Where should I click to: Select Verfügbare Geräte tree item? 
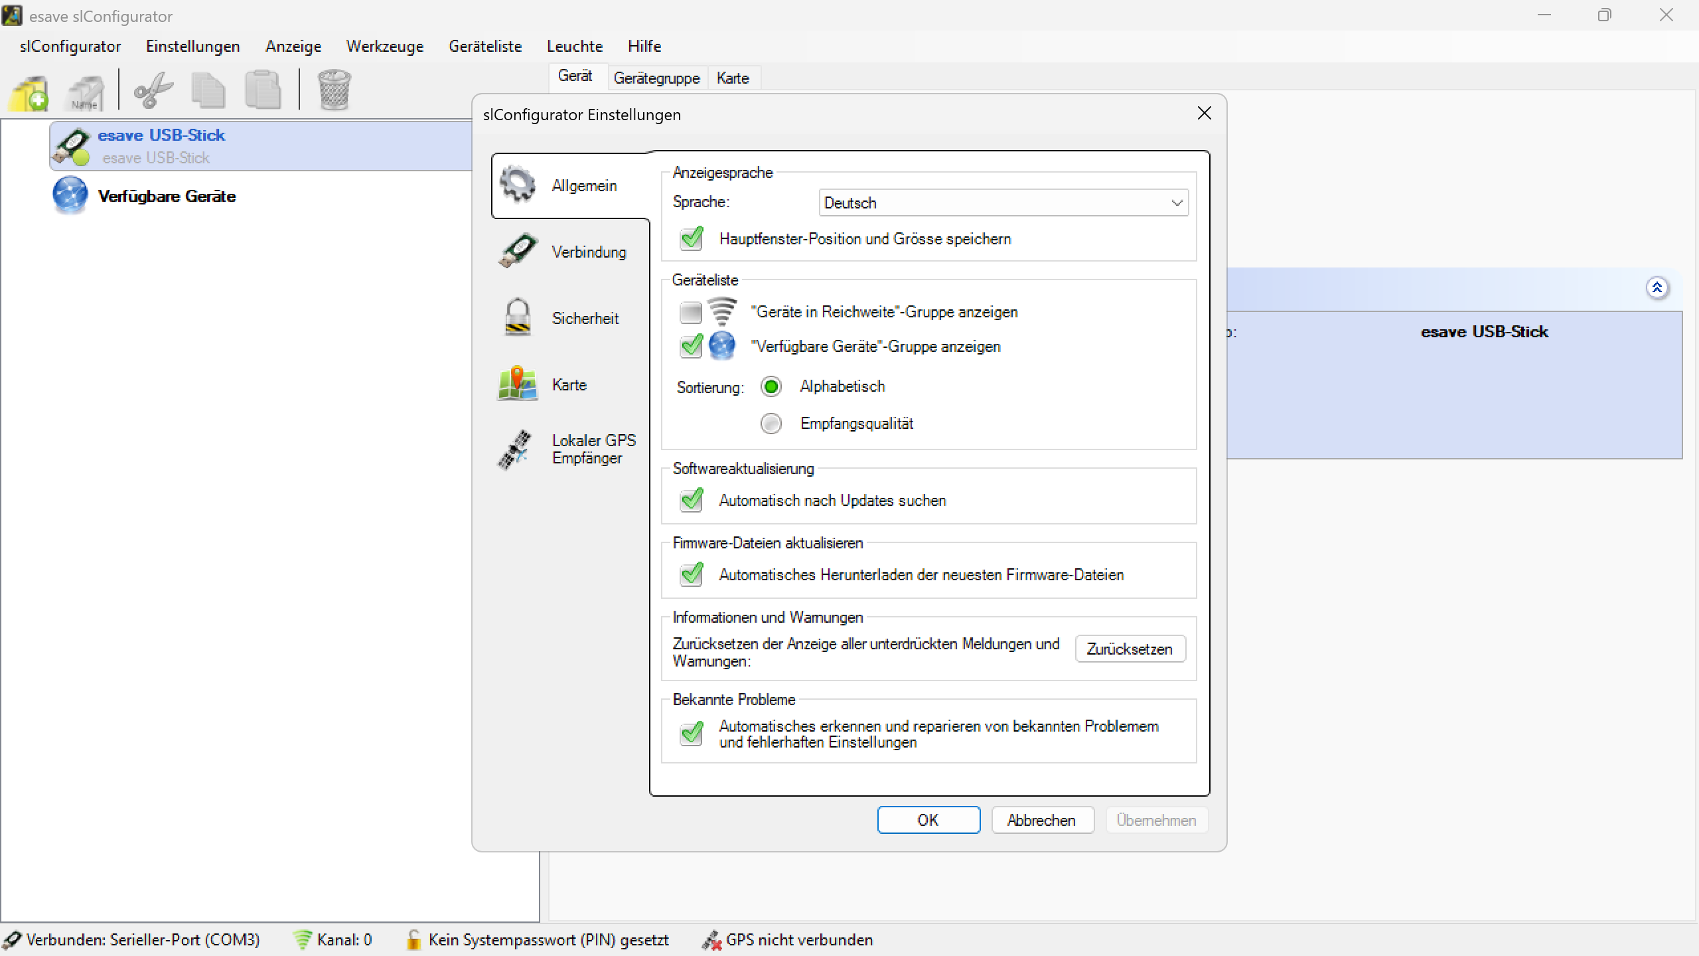pyautogui.click(x=167, y=196)
